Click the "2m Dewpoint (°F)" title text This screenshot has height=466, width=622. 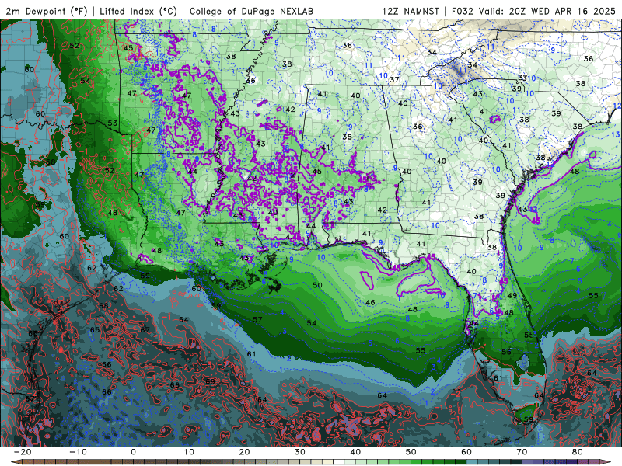tap(46, 11)
